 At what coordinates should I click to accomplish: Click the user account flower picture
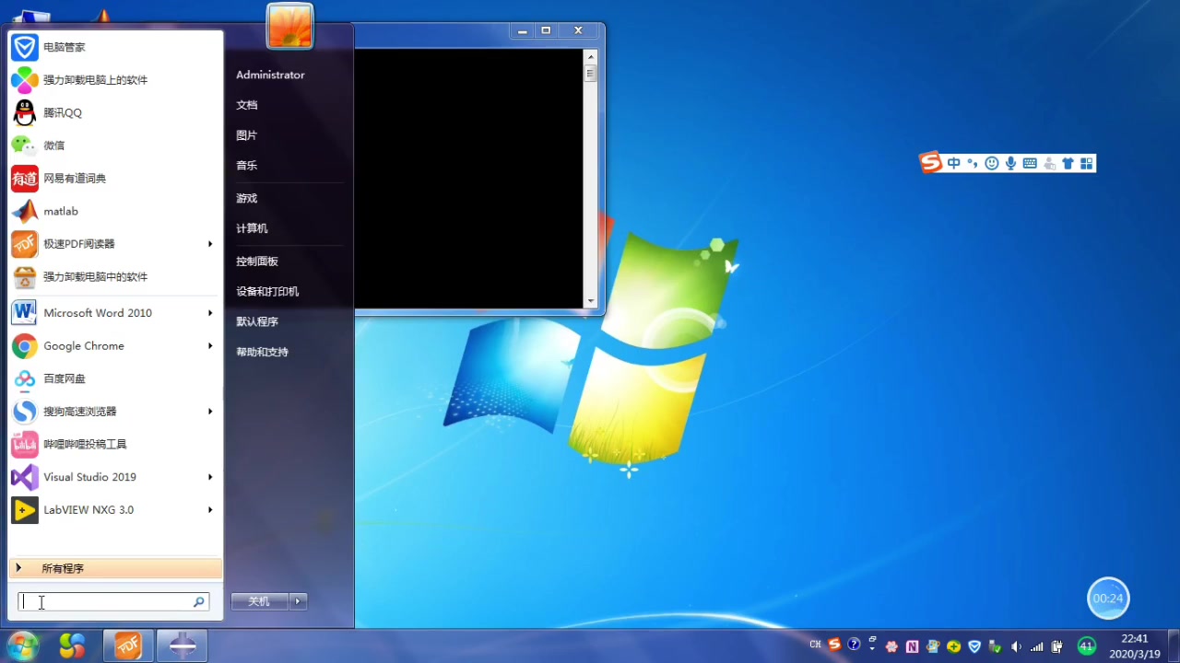click(290, 27)
